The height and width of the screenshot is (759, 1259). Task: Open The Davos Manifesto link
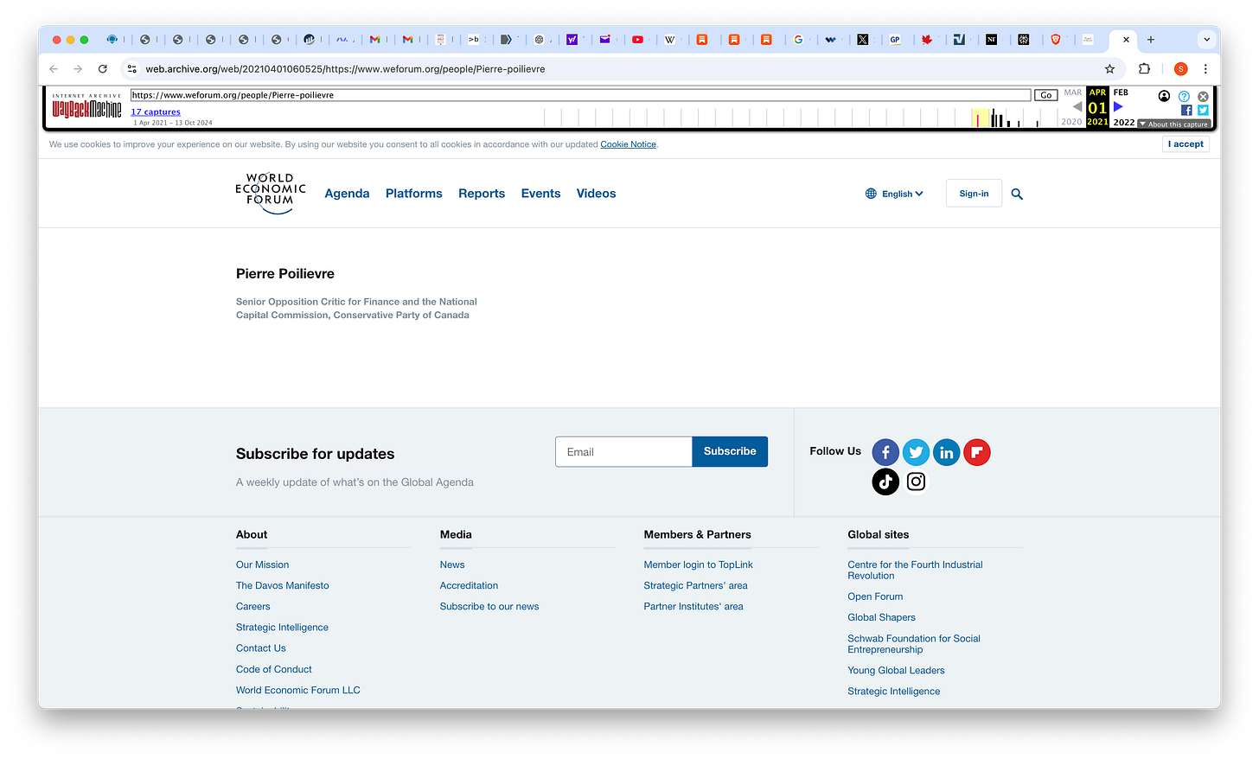(x=282, y=585)
